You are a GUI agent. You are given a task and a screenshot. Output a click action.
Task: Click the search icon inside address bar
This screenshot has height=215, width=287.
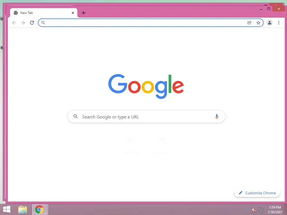43,23
